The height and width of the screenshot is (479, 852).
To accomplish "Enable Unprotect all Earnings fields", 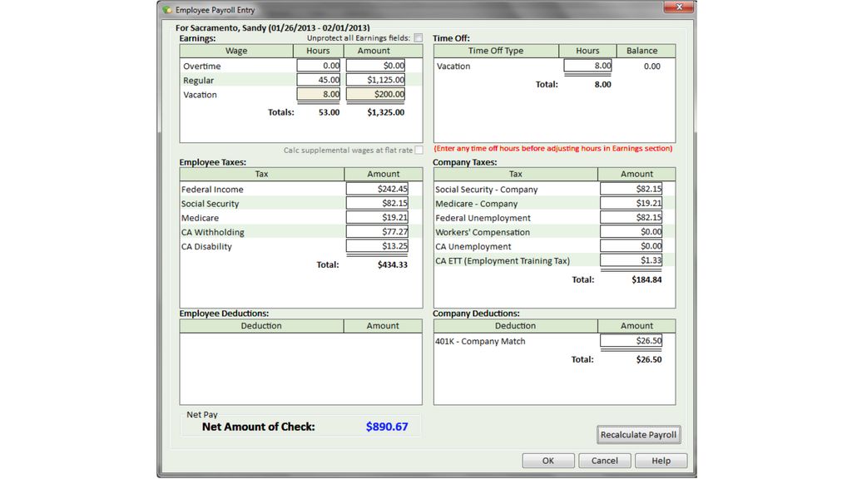I will [419, 37].
